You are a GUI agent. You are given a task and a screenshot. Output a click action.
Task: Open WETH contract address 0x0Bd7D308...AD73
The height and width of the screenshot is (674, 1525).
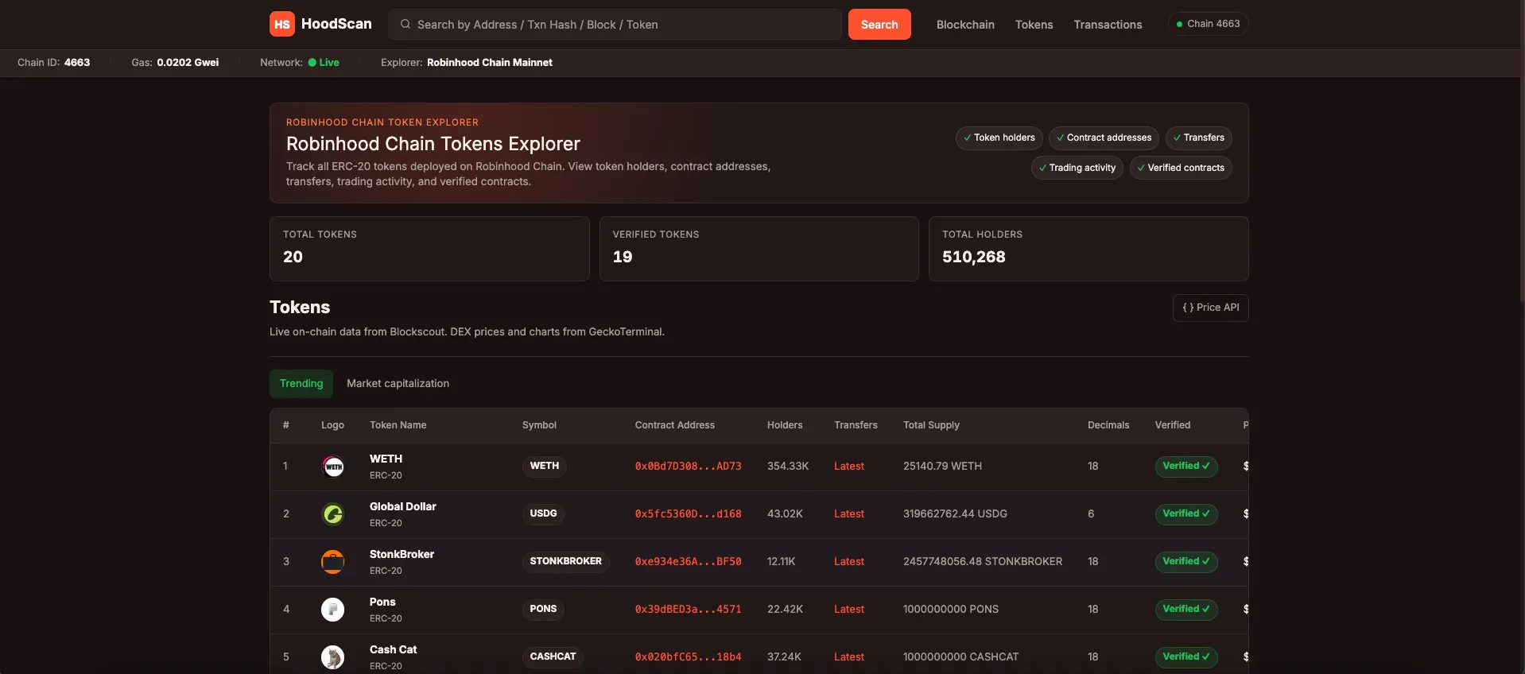click(688, 467)
